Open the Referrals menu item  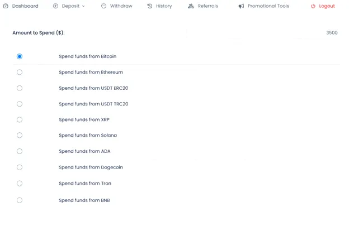click(x=207, y=6)
